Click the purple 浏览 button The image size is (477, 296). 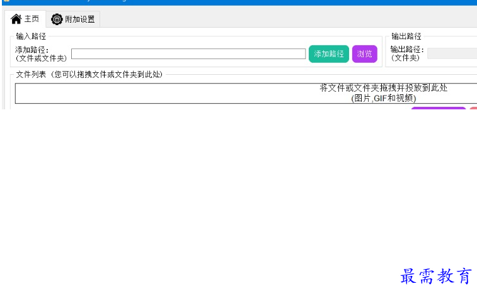coord(364,54)
